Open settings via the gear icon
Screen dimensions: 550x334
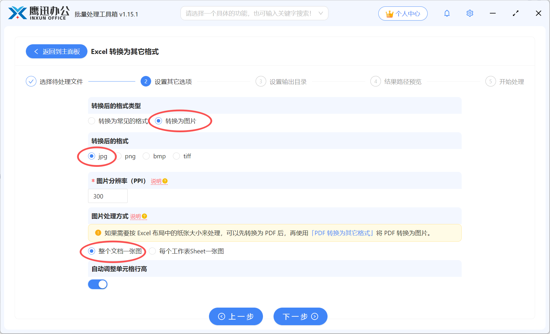pyautogui.click(x=470, y=13)
